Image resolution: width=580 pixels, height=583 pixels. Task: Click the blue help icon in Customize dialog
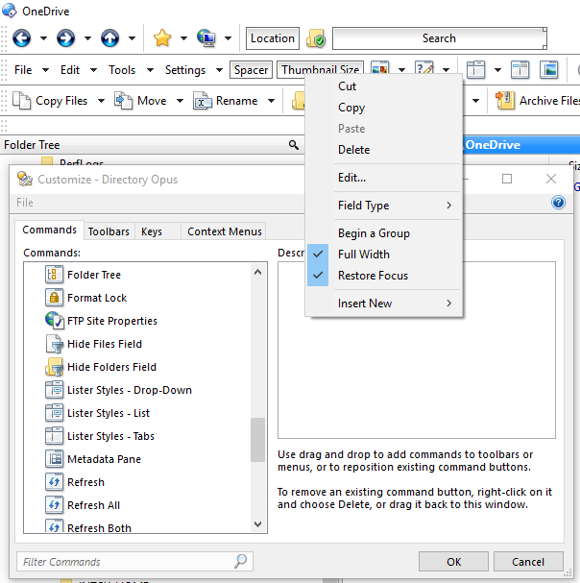(x=558, y=203)
